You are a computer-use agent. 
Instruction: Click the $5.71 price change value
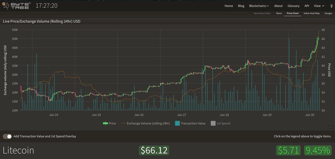[x=288, y=151]
